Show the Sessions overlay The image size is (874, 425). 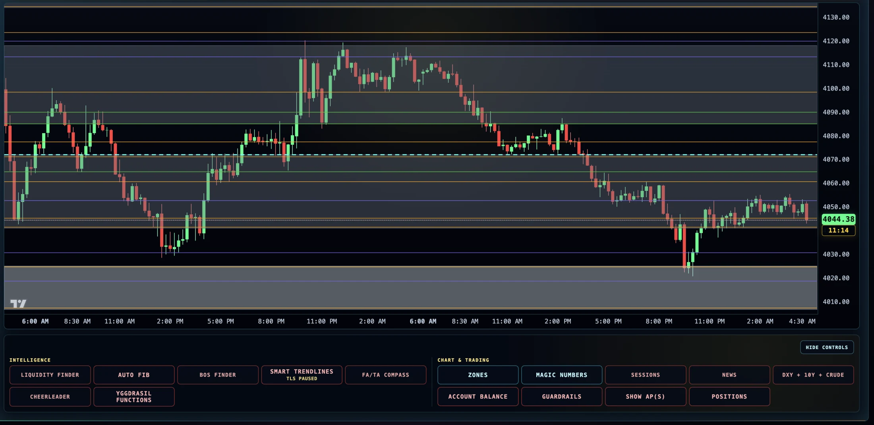coord(646,375)
